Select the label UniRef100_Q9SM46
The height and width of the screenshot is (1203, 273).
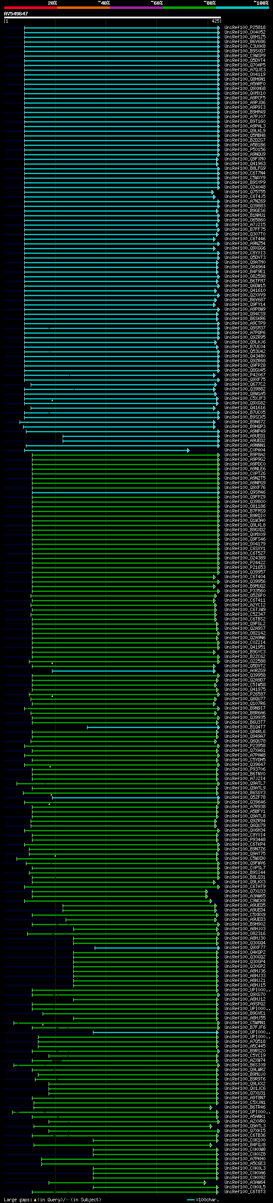pos(245,492)
